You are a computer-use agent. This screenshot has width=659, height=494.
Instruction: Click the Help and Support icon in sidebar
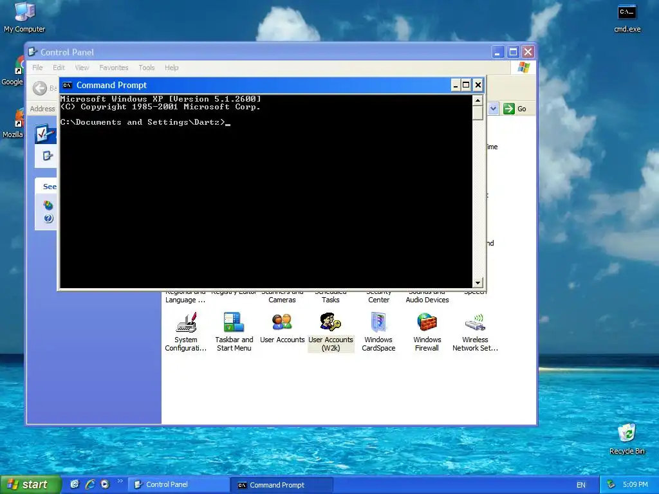(x=48, y=219)
